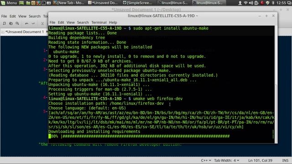Viewport: 292px width, 164px height.
Task: Click the Open file icon in editor toolbar
Action: (x=11, y=23)
